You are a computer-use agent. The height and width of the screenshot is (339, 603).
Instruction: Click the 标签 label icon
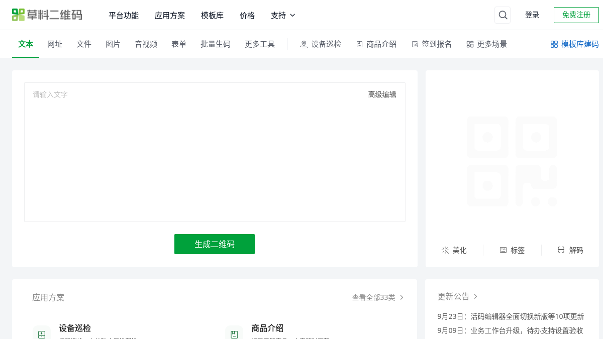(503, 250)
